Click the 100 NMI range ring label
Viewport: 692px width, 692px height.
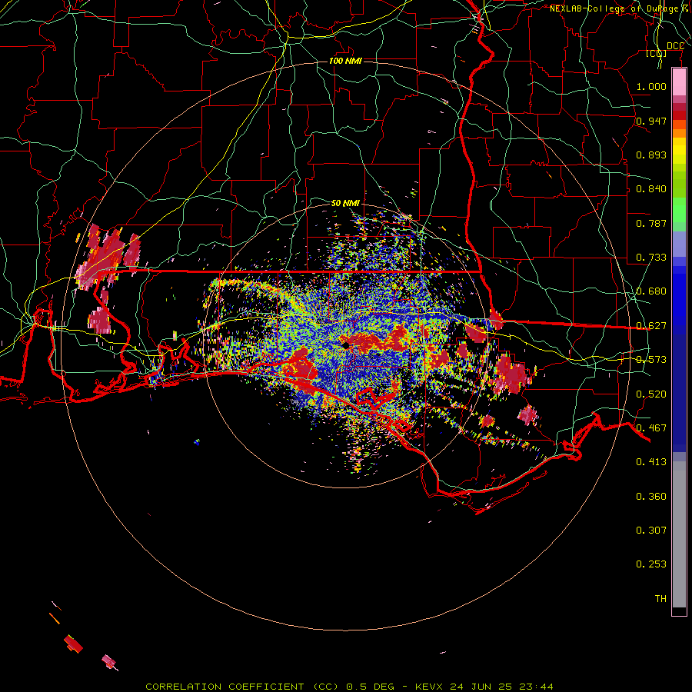click(x=345, y=61)
